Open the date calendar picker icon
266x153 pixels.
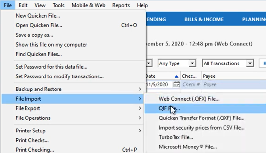tap(176, 84)
